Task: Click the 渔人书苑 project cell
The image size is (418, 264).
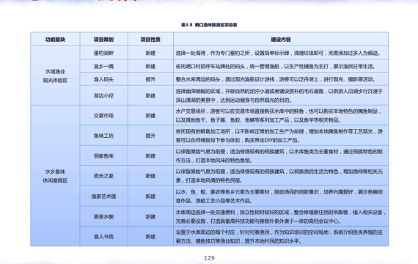Action: point(103,237)
